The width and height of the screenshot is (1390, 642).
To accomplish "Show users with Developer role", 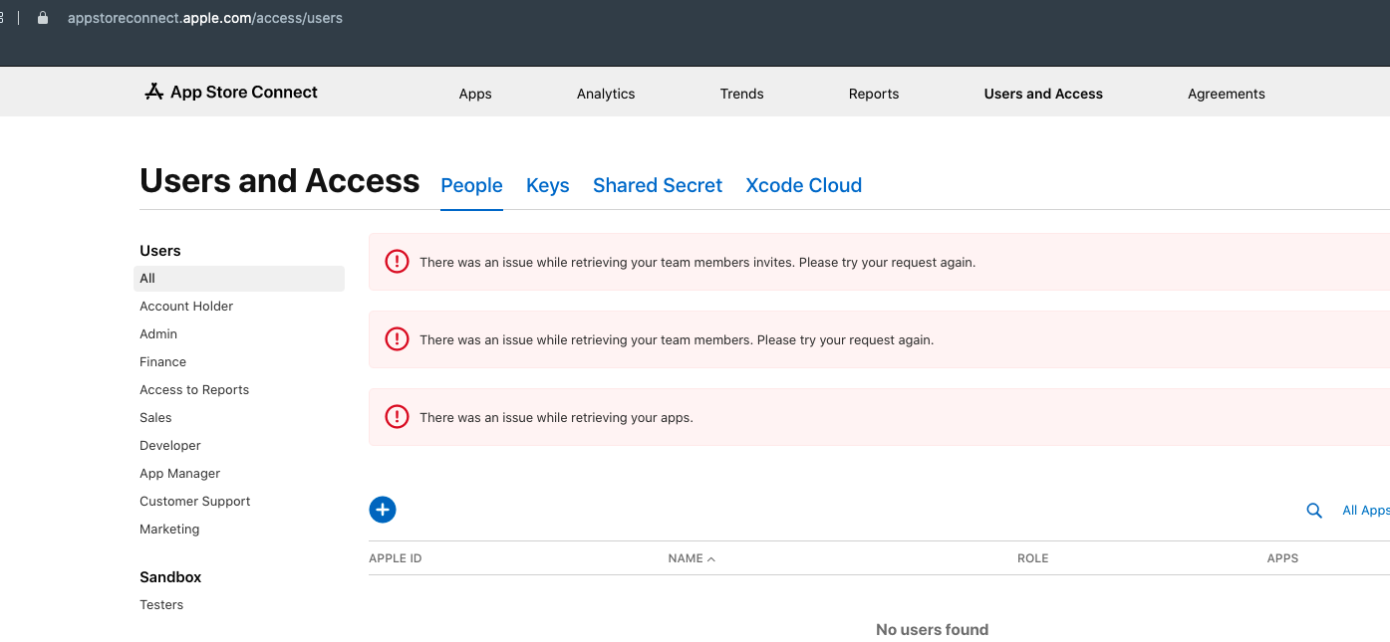I will (170, 446).
